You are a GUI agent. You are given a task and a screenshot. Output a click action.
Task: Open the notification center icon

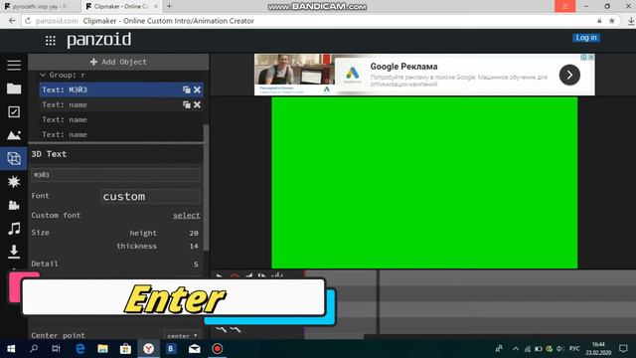point(623,349)
